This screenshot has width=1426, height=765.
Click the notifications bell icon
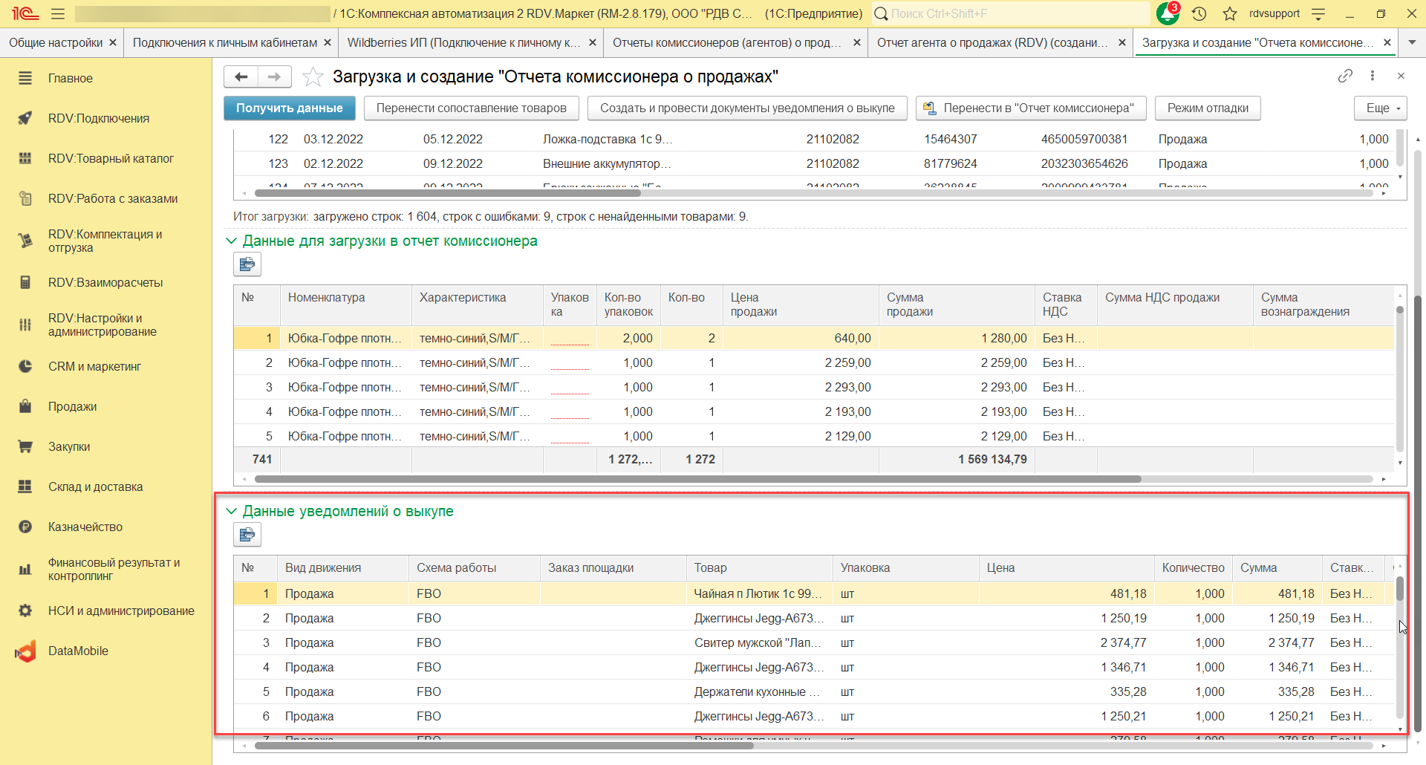click(1167, 13)
